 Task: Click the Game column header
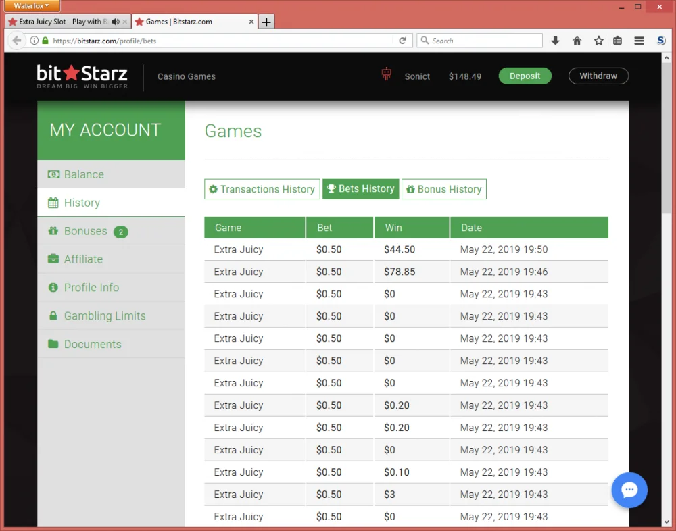pos(254,228)
